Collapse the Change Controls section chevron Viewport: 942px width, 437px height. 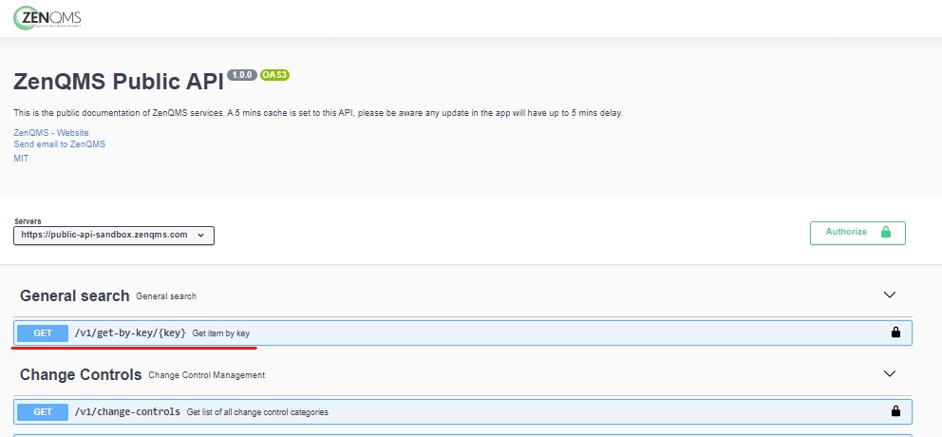pyautogui.click(x=890, y=373)
